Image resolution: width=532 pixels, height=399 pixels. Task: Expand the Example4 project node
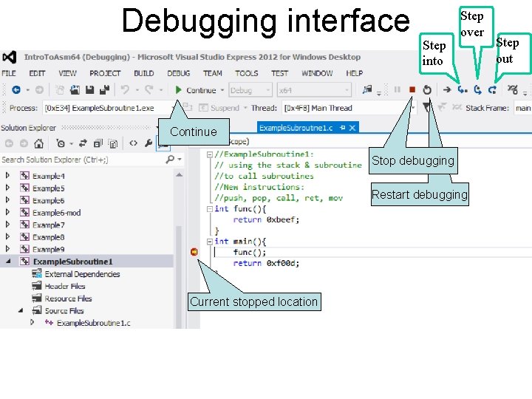(x=7, y=176)
